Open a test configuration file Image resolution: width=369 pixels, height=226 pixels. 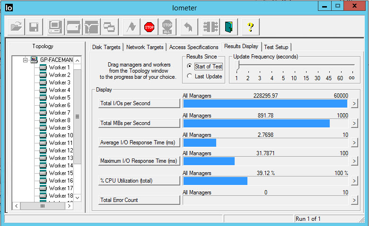(x=17, y=27)
